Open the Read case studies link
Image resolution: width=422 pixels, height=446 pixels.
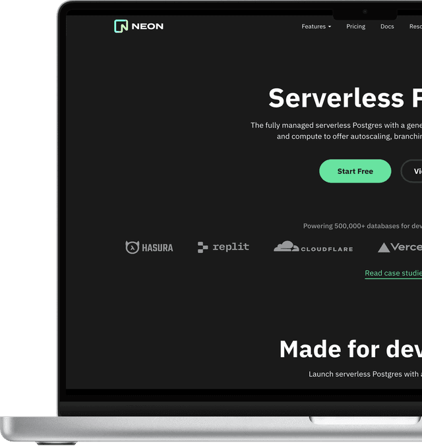(393, 273)
